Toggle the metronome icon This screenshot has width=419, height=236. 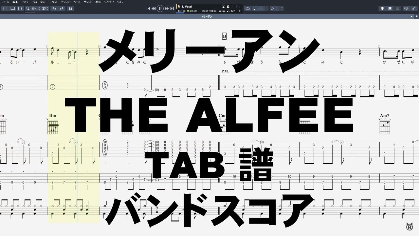coord(228,6)
